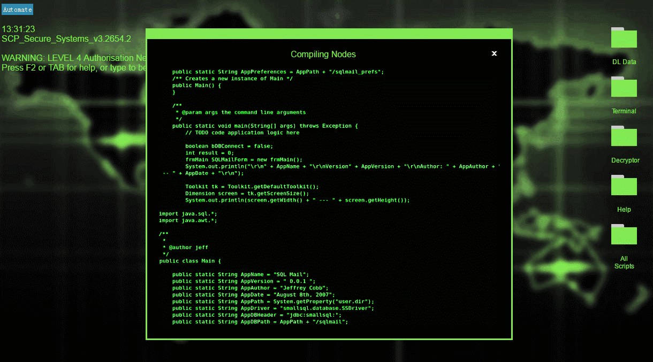Click the green title bar of the window
This screenshot has height=362, width=653.
pyautogui.click(x=329, y=34)
